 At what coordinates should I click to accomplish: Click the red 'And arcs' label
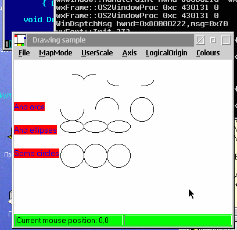29,107
